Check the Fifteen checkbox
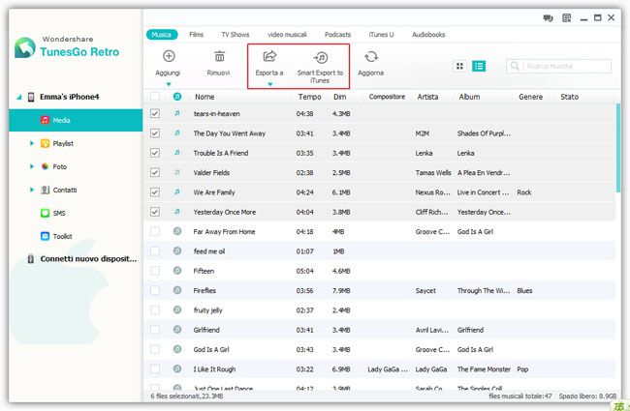The width and height of the screenshot is (630, 411). click(x=155, y=271)
